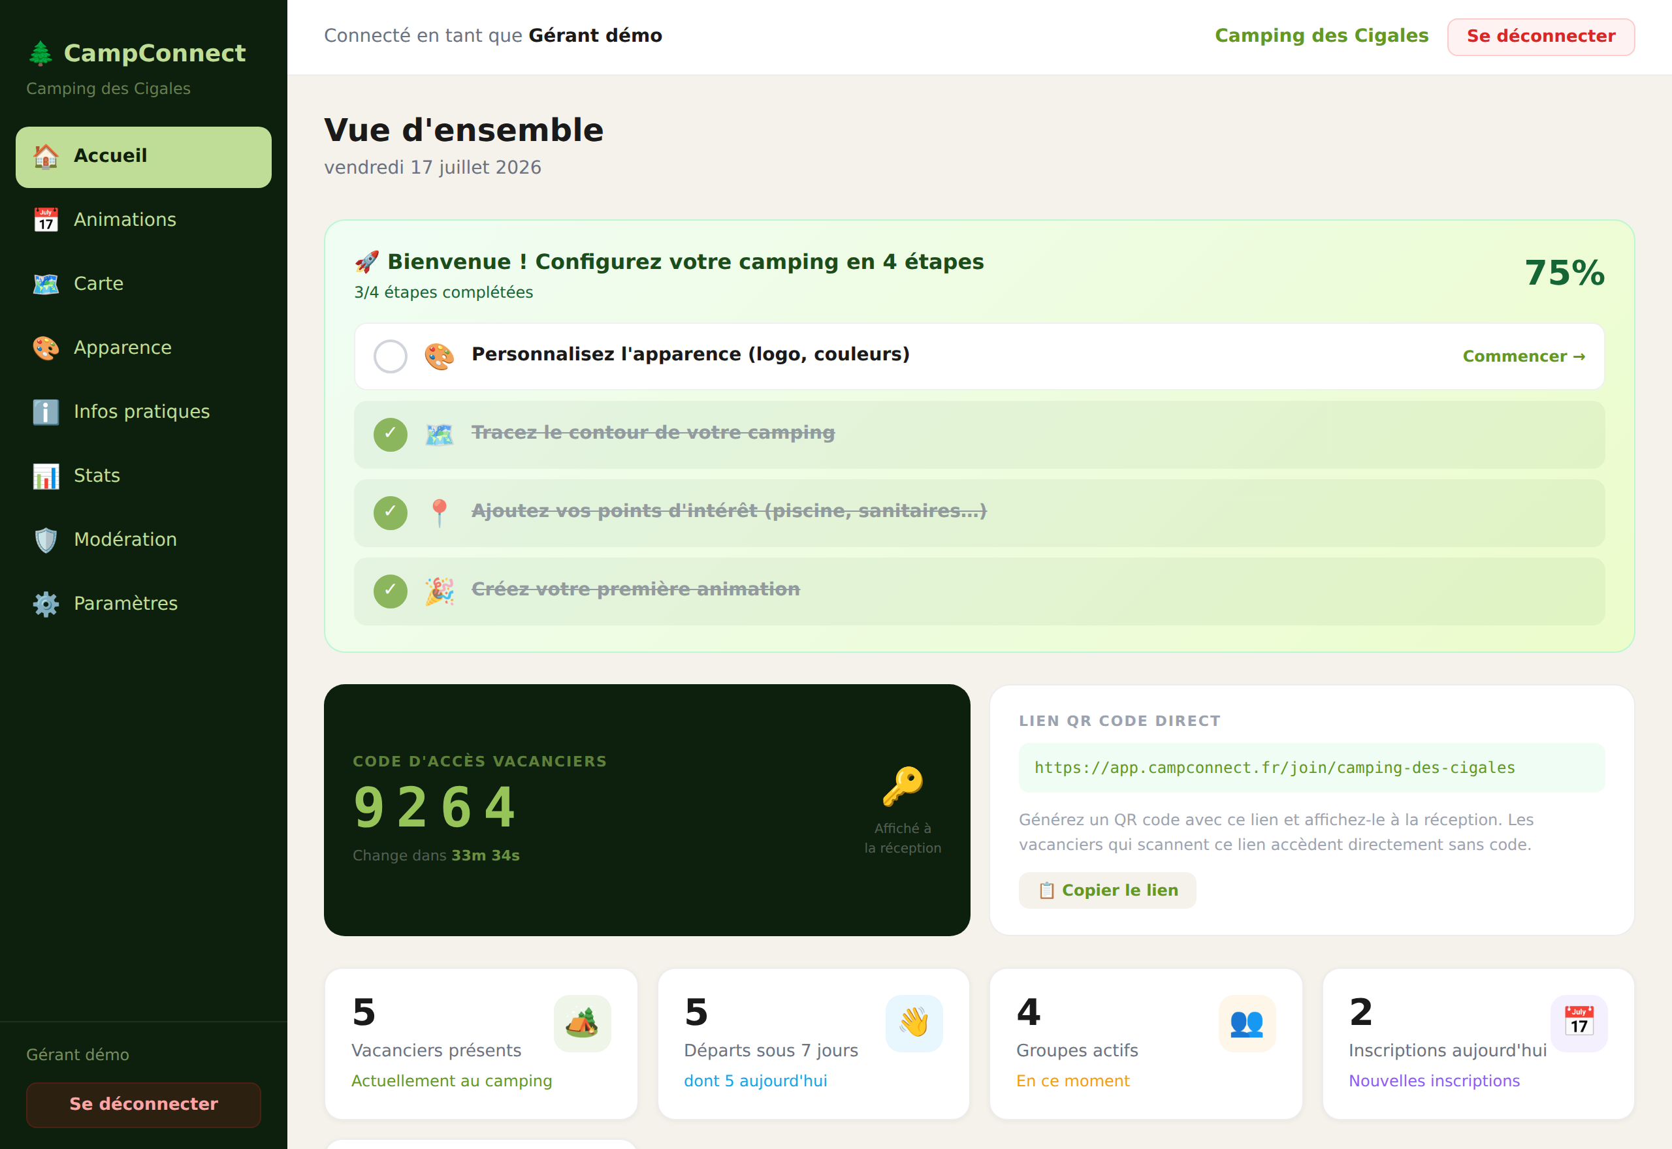1672x1149 pixels.
Task: Navigate to Apparence in the sidebar
Action: click(143, 349)
